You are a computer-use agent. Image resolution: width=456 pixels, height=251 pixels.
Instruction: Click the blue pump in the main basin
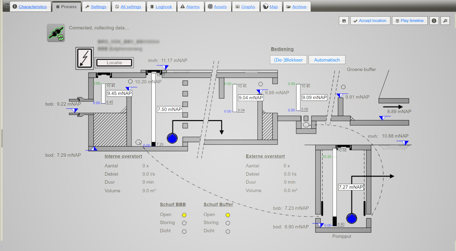tap(172, 138)
